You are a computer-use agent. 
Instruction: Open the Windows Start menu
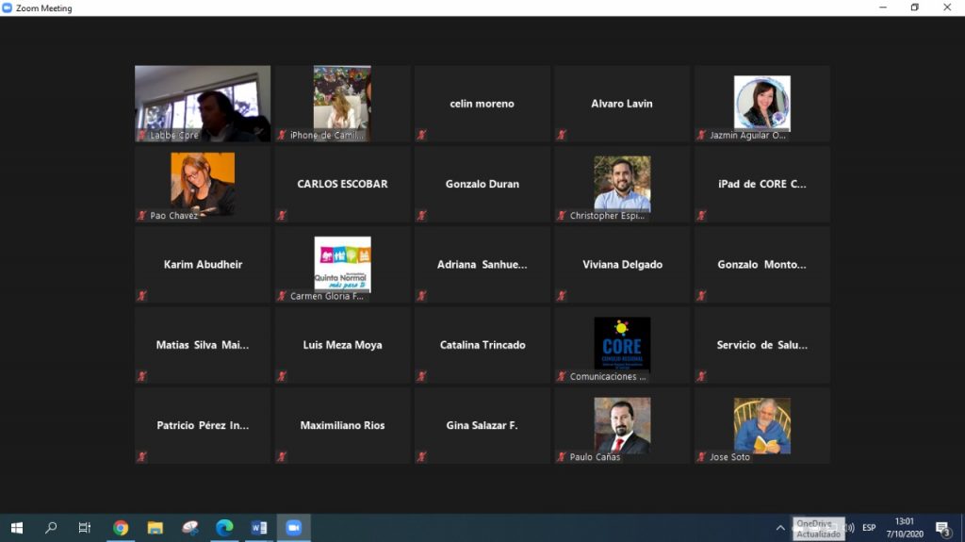[16, 528]
